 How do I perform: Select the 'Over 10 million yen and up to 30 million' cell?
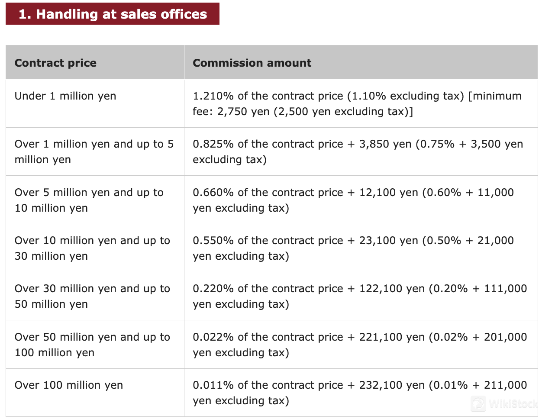(92, 248)
